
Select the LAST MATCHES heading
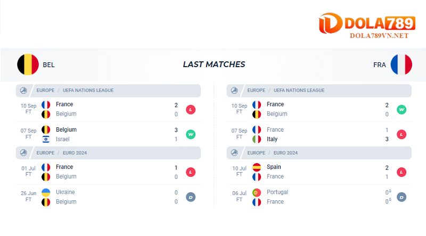(214, 64)
